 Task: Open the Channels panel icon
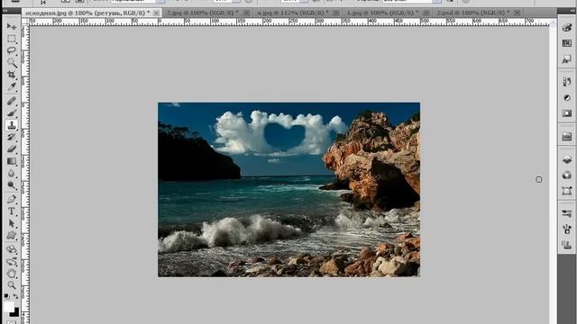point(567,175)
